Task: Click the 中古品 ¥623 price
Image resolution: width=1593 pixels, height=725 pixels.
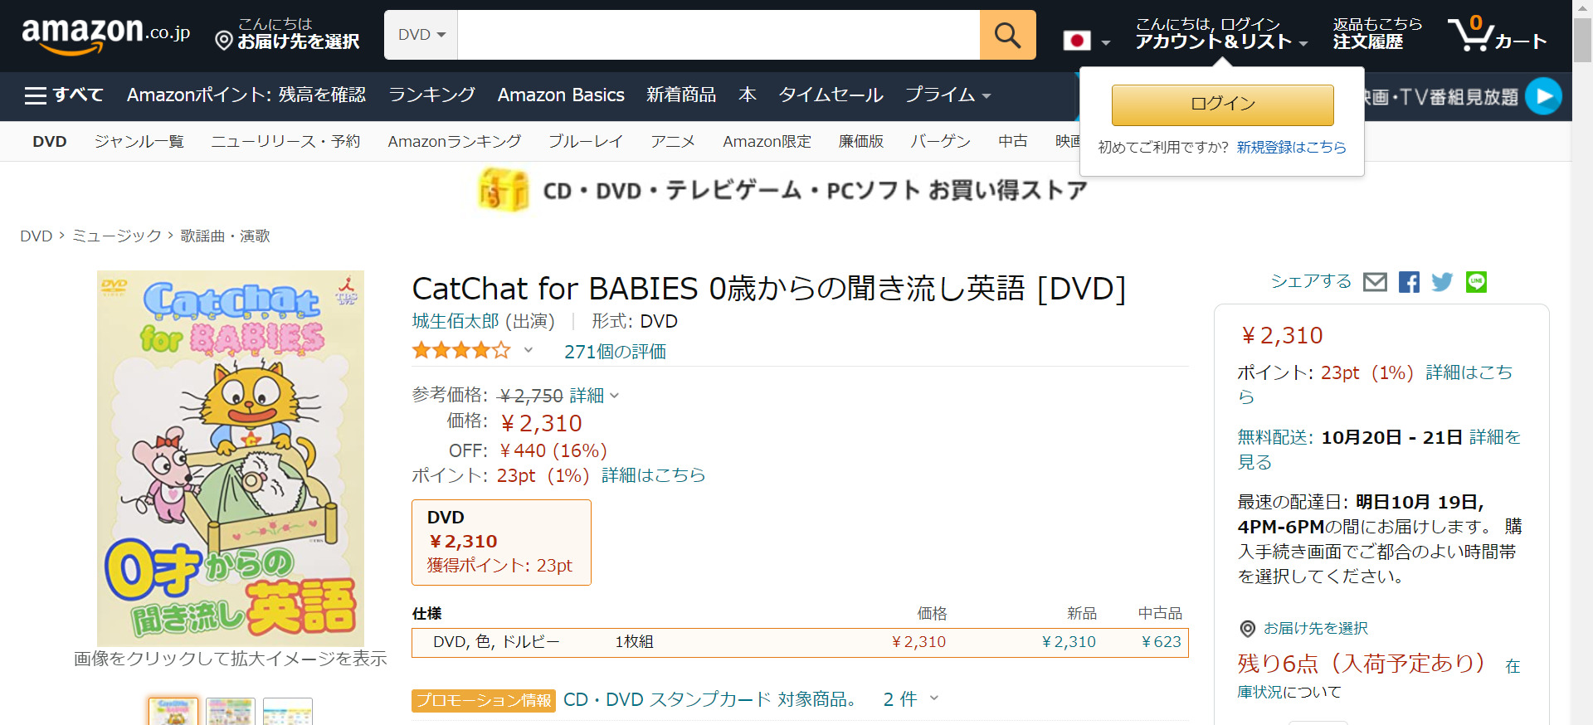Action: [x=1161, y=642]
